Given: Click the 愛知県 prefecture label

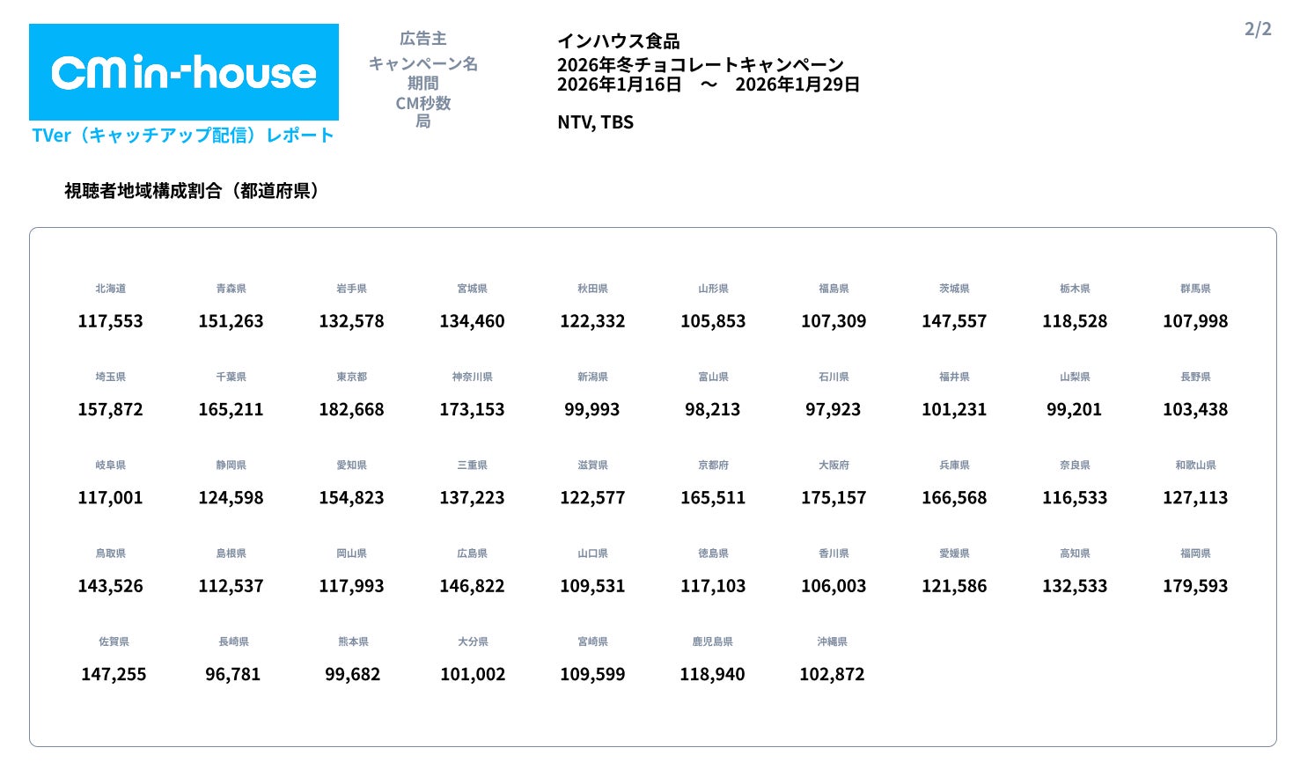Looking at the screenshot, I should coord(351,465).
